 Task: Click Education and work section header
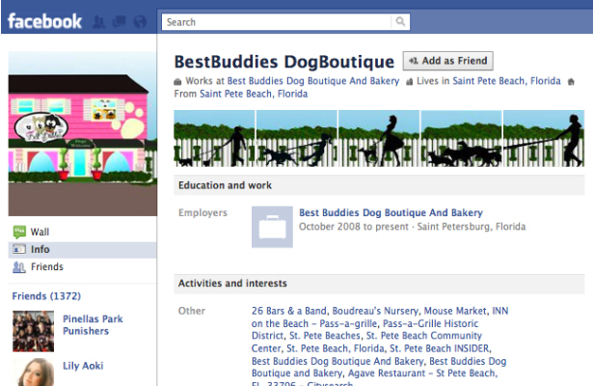[379, 185]
